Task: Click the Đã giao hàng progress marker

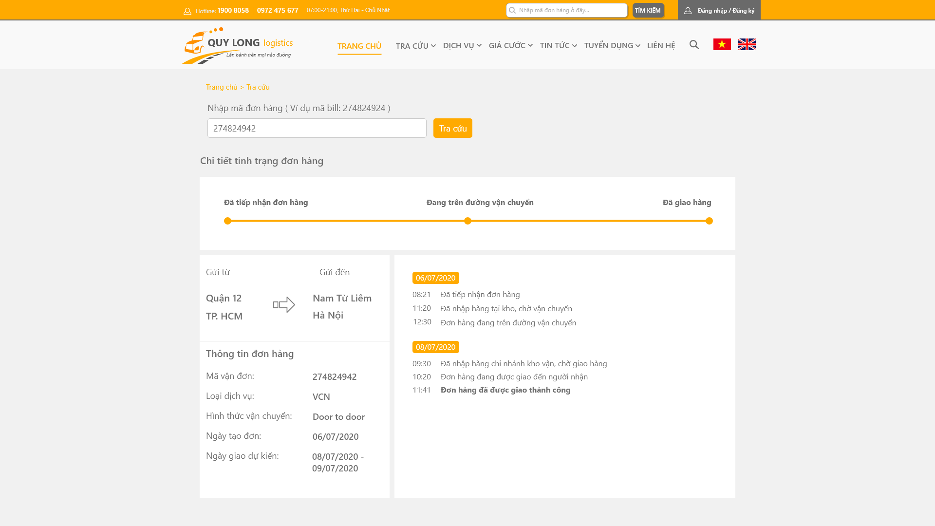Action: coord(709,221)
